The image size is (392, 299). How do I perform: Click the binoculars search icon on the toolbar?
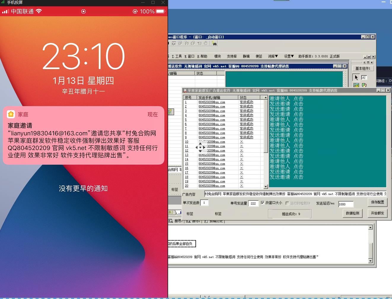[x=214, y=44]
